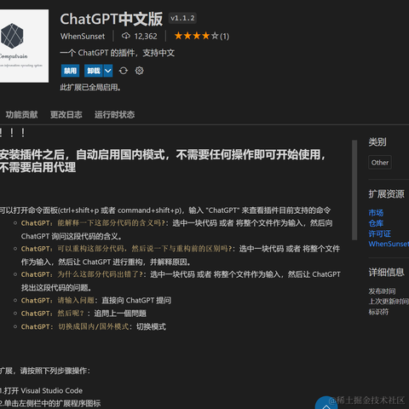The image size is (409, 409).
Task: Click the v1.1.2 version badge
Action: pyautogui.click(x=182, y=19)
